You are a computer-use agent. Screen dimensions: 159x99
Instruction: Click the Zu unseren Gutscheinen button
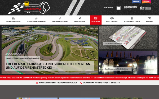(115, 44)
